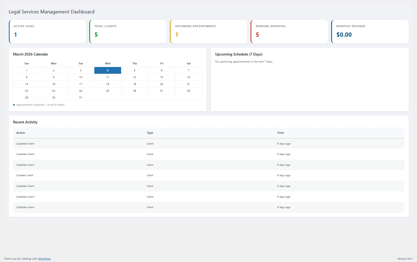Click the Version 6.9.1 footer text
Image resolution: width=417 pixels, height=262 pixels.
tap(405, 259)
